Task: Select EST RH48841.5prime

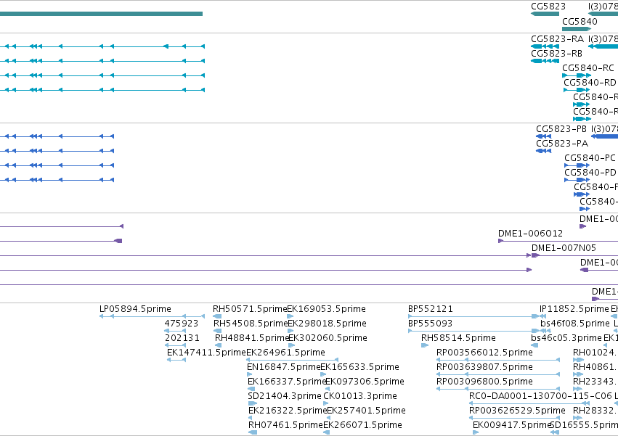Action: [x=252, y=338]
